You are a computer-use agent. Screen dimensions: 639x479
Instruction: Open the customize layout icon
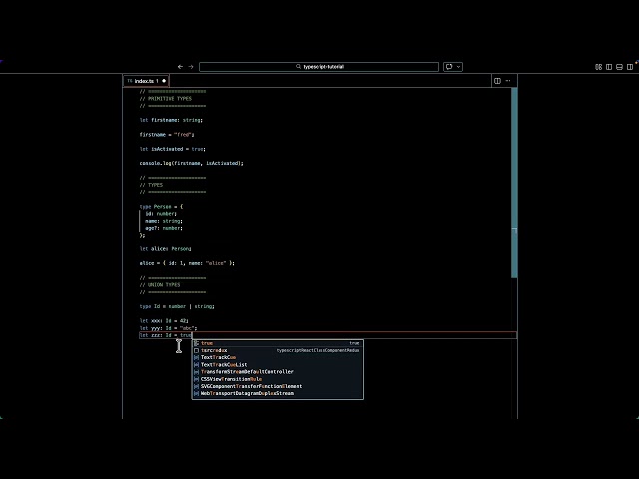[x=598, y=67]
